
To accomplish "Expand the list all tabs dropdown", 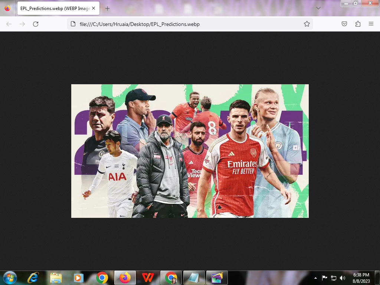I will pyautogui.click(x=318, y=8).
